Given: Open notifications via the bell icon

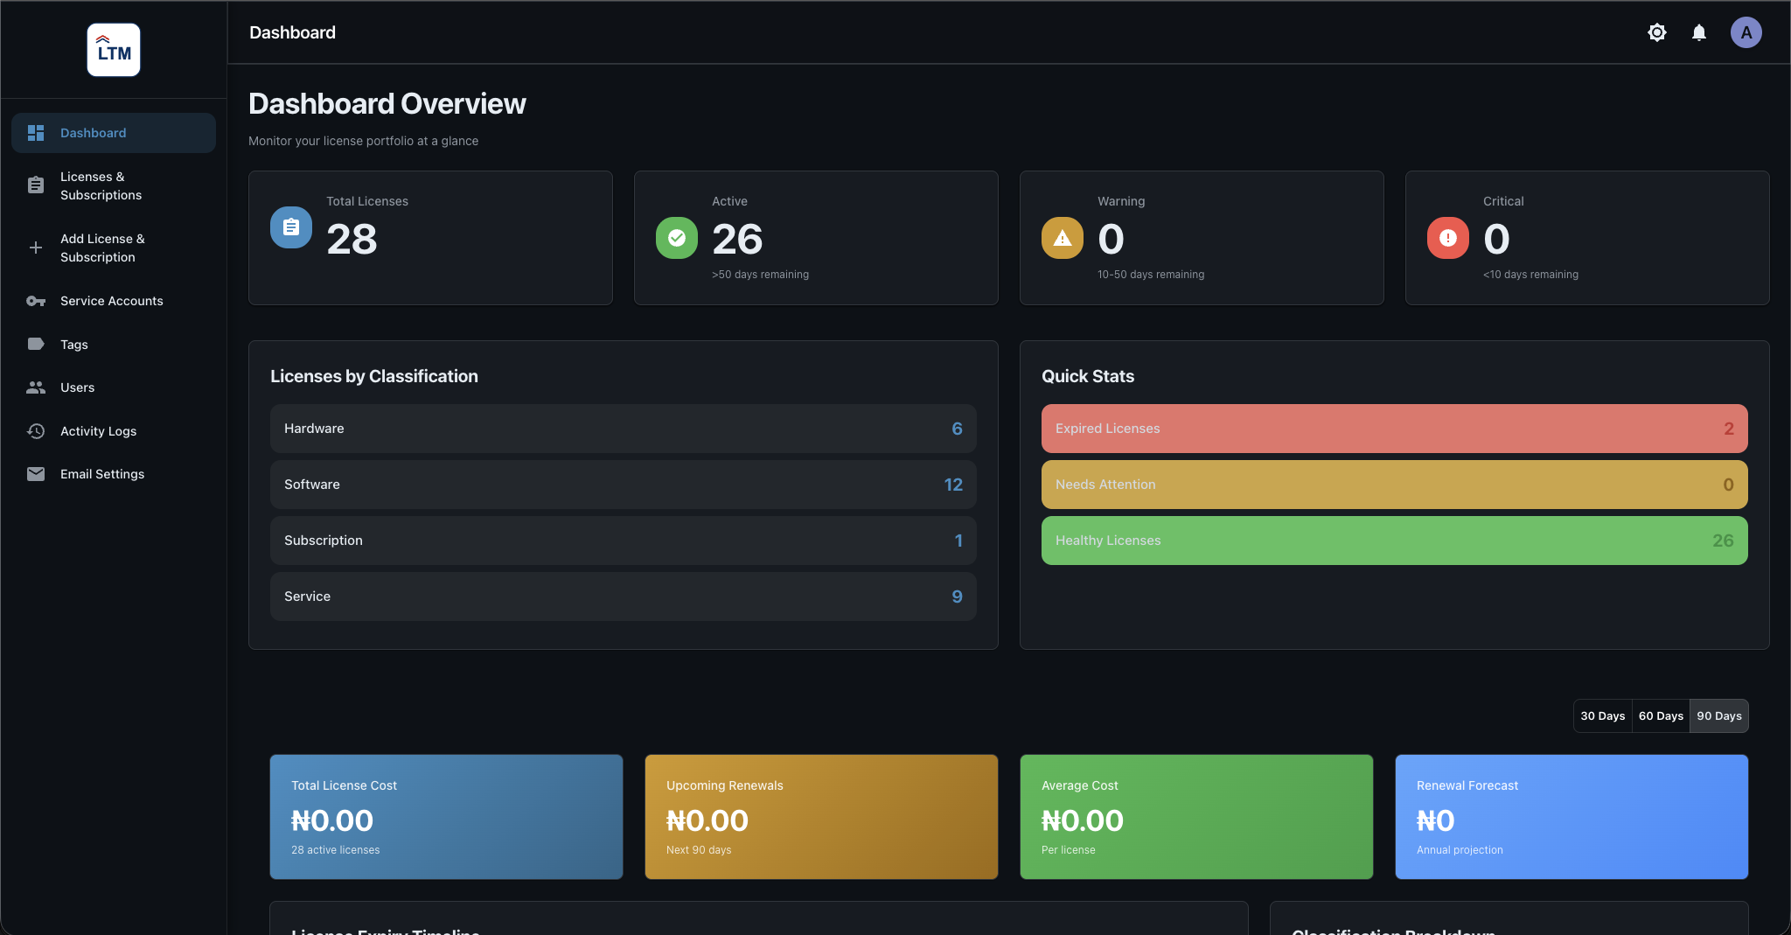Looking at the screenshot, I should [x=1699, y=32].
